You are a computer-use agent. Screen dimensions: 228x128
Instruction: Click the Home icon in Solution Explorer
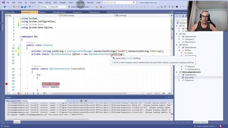pyautogui.click(x=183, y=16)
